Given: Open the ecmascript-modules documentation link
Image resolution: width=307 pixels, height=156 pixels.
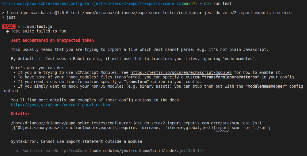Looking at the screenshot, I should tap(181, 72).
